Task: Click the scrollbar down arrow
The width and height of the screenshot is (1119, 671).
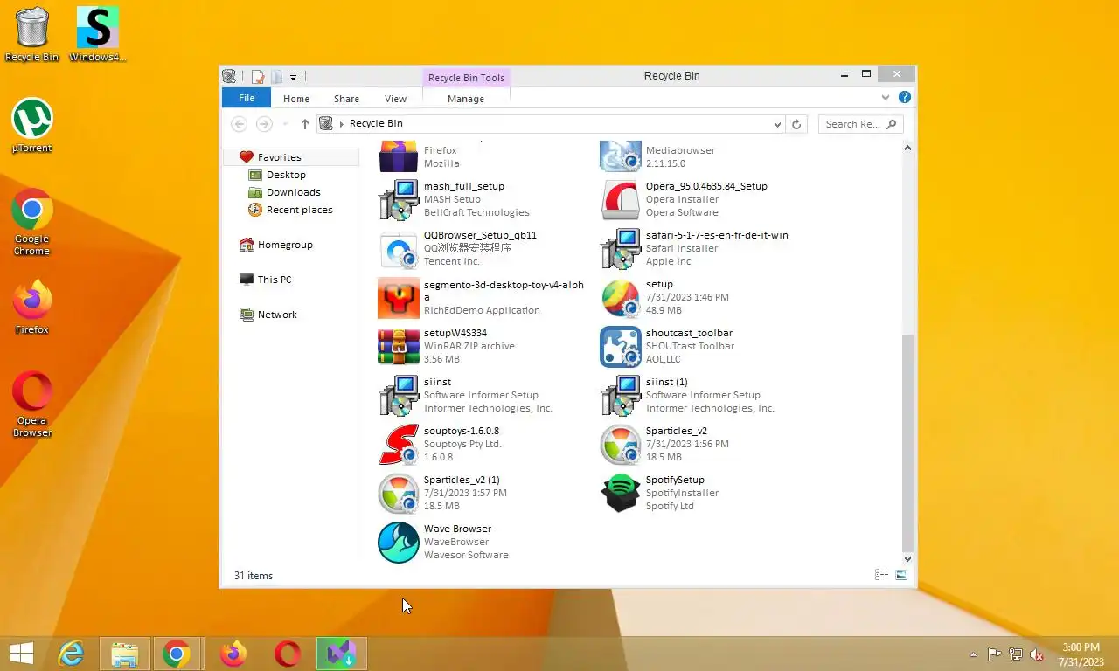Action: [907, 558]
